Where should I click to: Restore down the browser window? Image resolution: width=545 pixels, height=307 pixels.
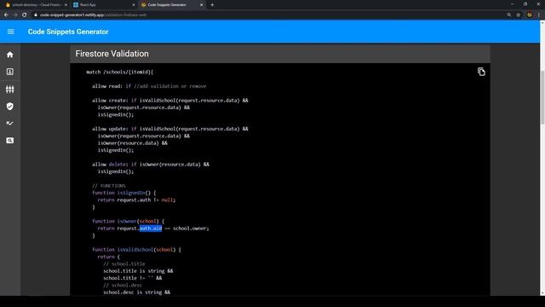pos(525,4)
